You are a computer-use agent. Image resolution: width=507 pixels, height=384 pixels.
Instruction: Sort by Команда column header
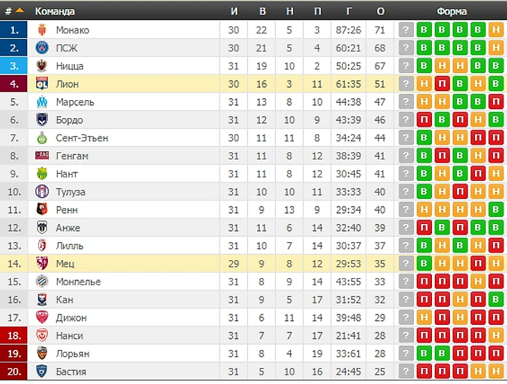click(55, 11)
